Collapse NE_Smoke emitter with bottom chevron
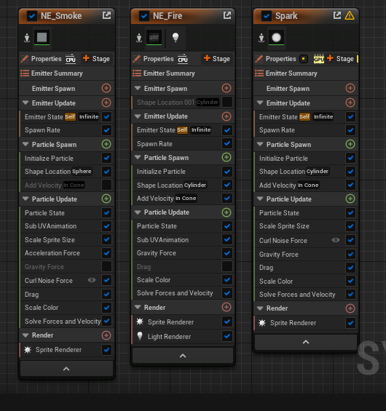Viewport: 386px width, 411px height. (66, 369)
